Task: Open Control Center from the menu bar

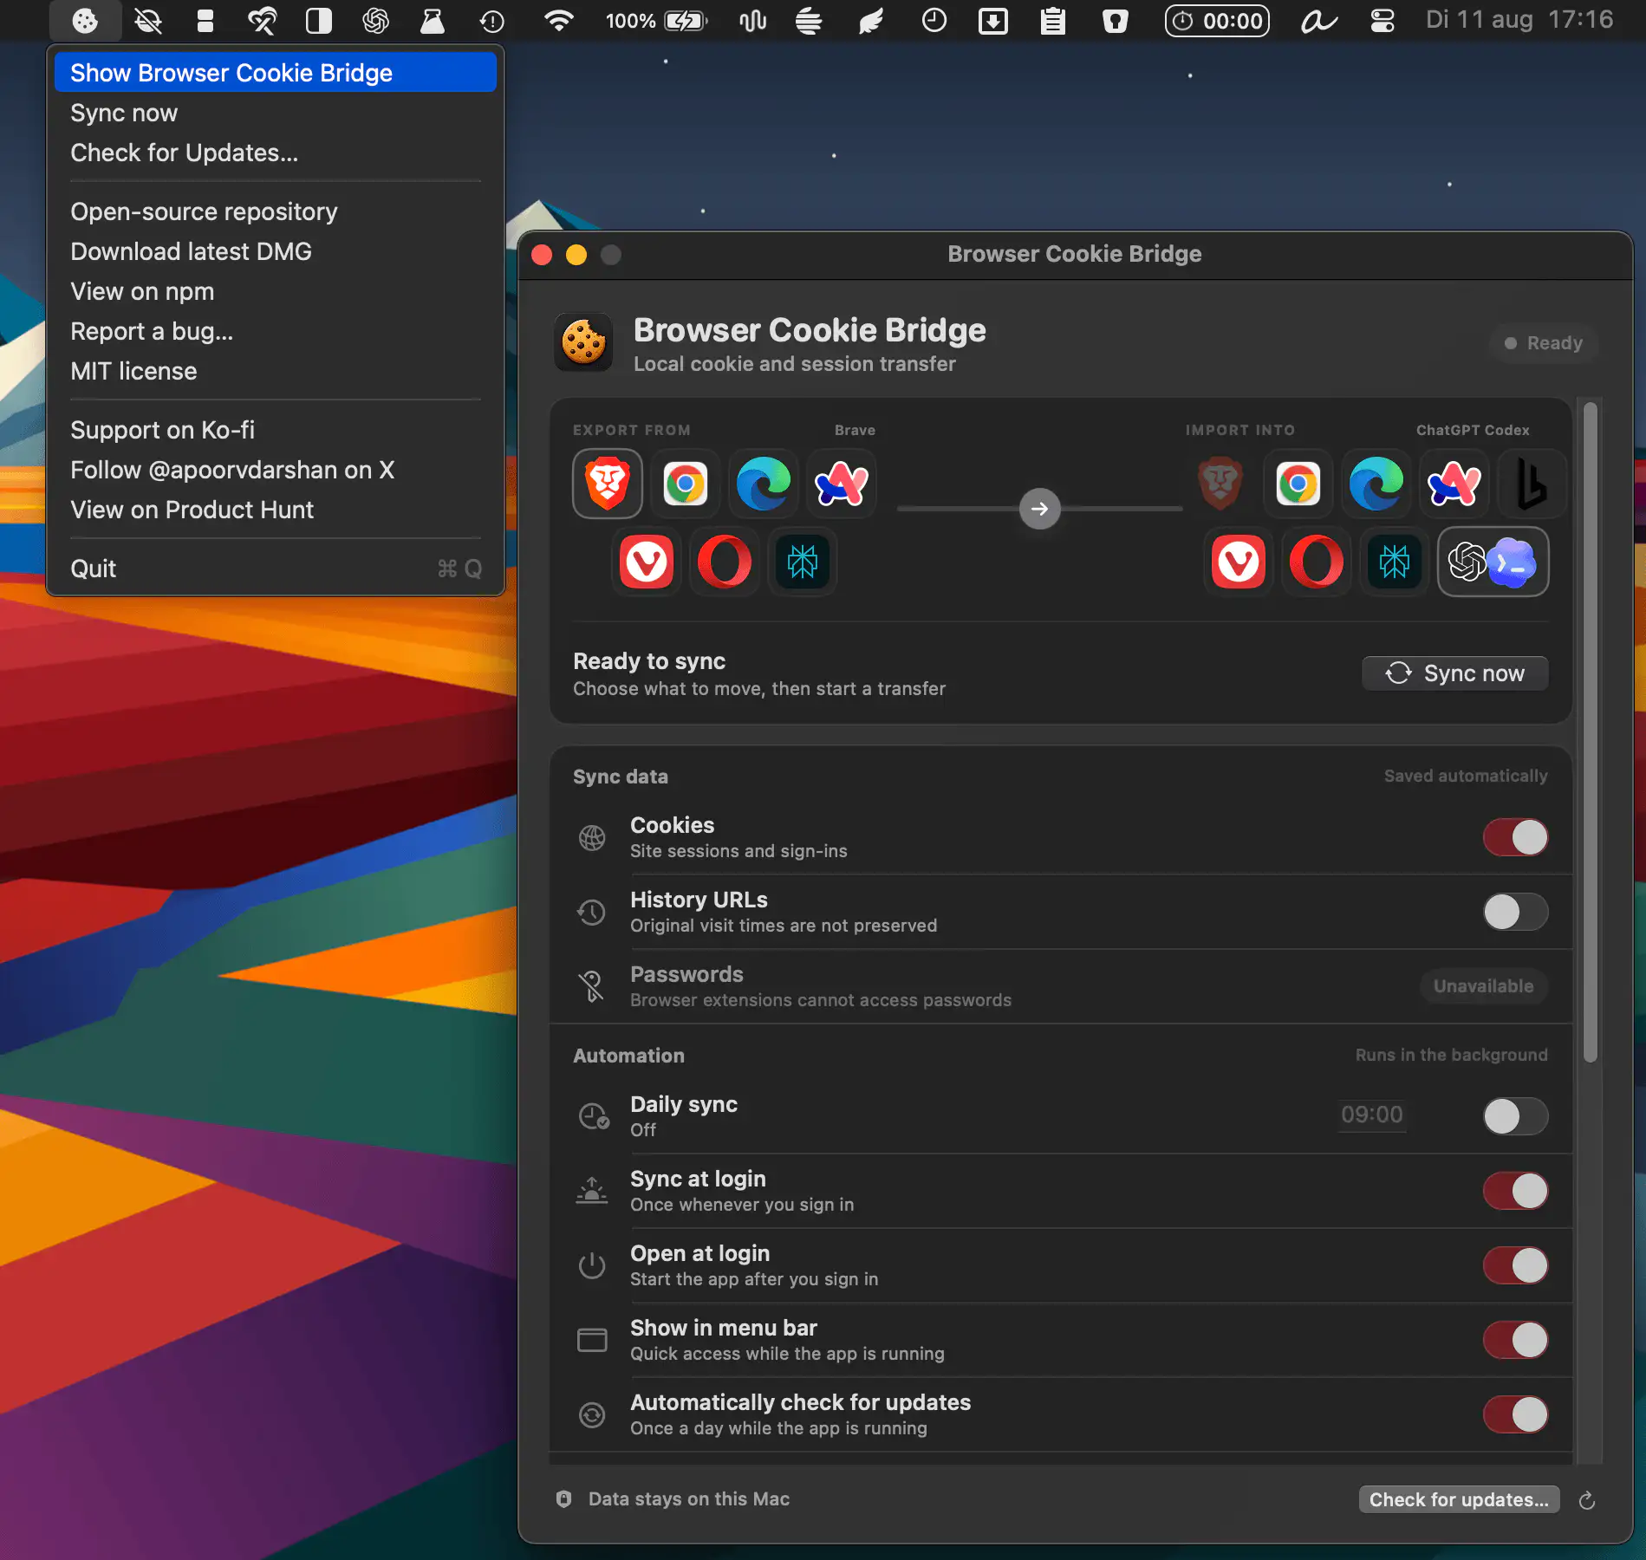Action: point(1383,20)
